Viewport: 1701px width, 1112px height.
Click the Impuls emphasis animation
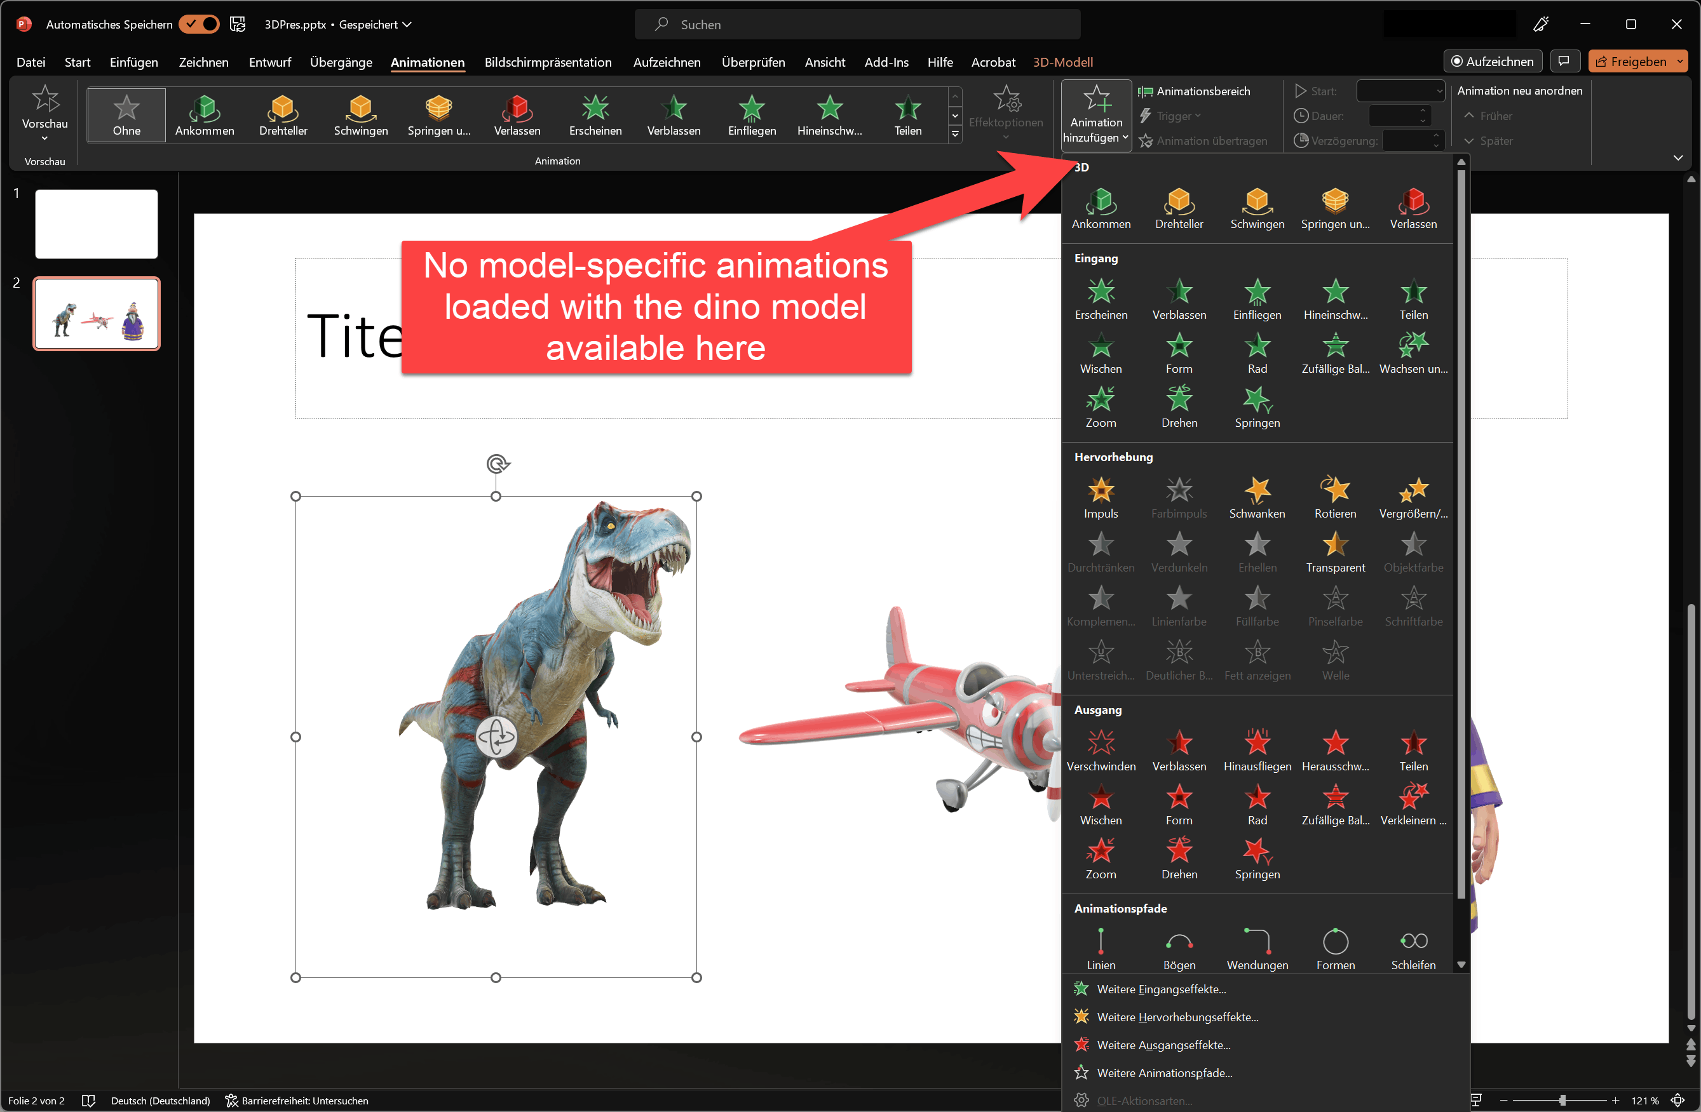1100,498
